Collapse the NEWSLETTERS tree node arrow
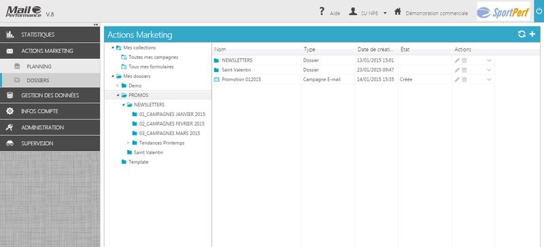This screenshot has width=544, height=247. [123, 104]
